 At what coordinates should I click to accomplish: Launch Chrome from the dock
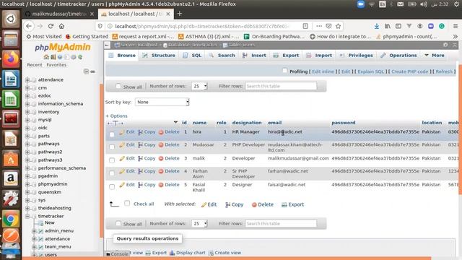pos(11,219)
